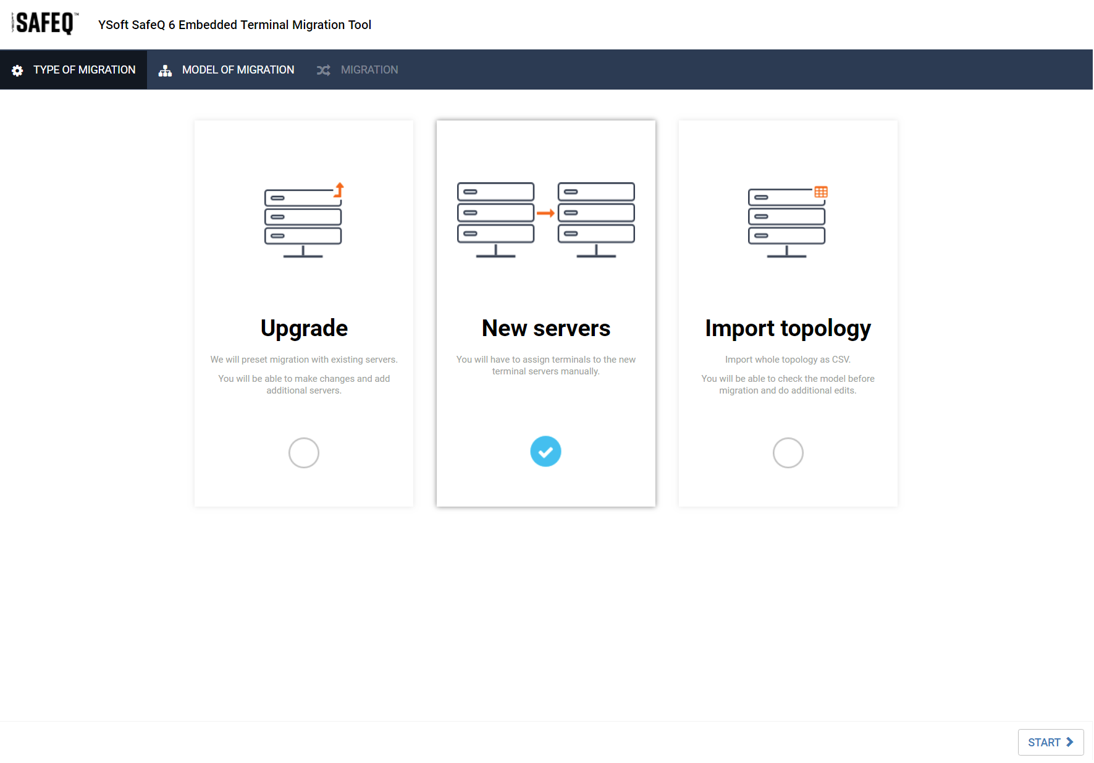Select the Import topology radio button

(x=788, y=453)
